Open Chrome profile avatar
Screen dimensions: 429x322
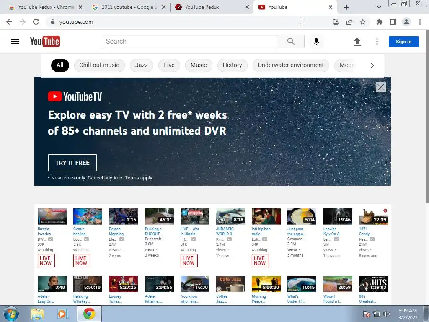point(406,22)
